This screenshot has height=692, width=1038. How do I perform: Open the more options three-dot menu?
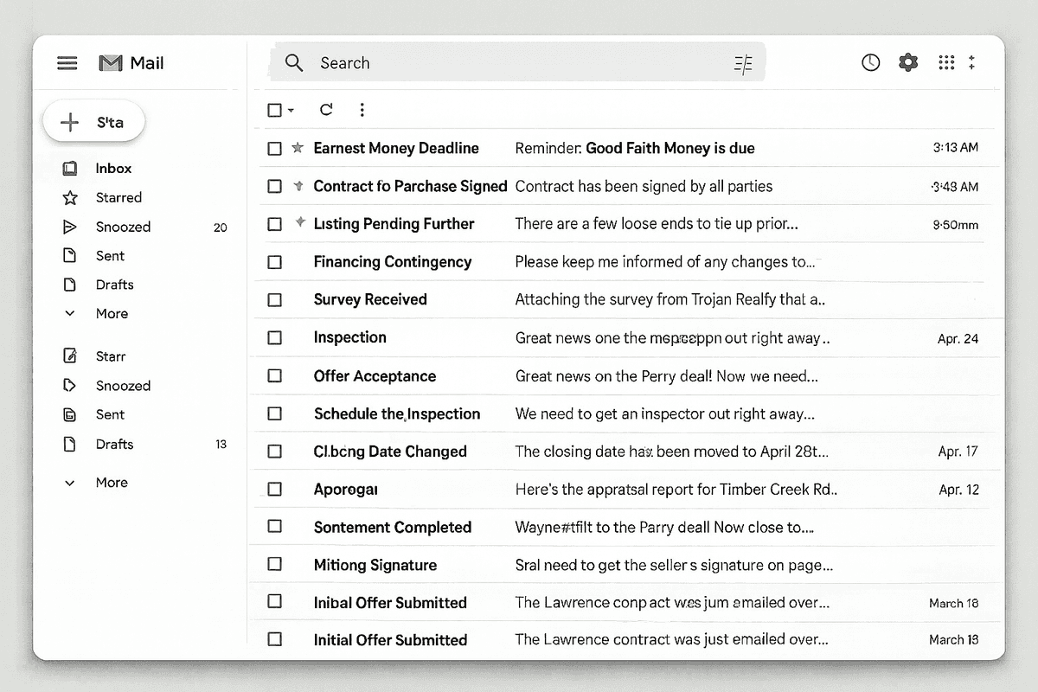click(362, 110)
